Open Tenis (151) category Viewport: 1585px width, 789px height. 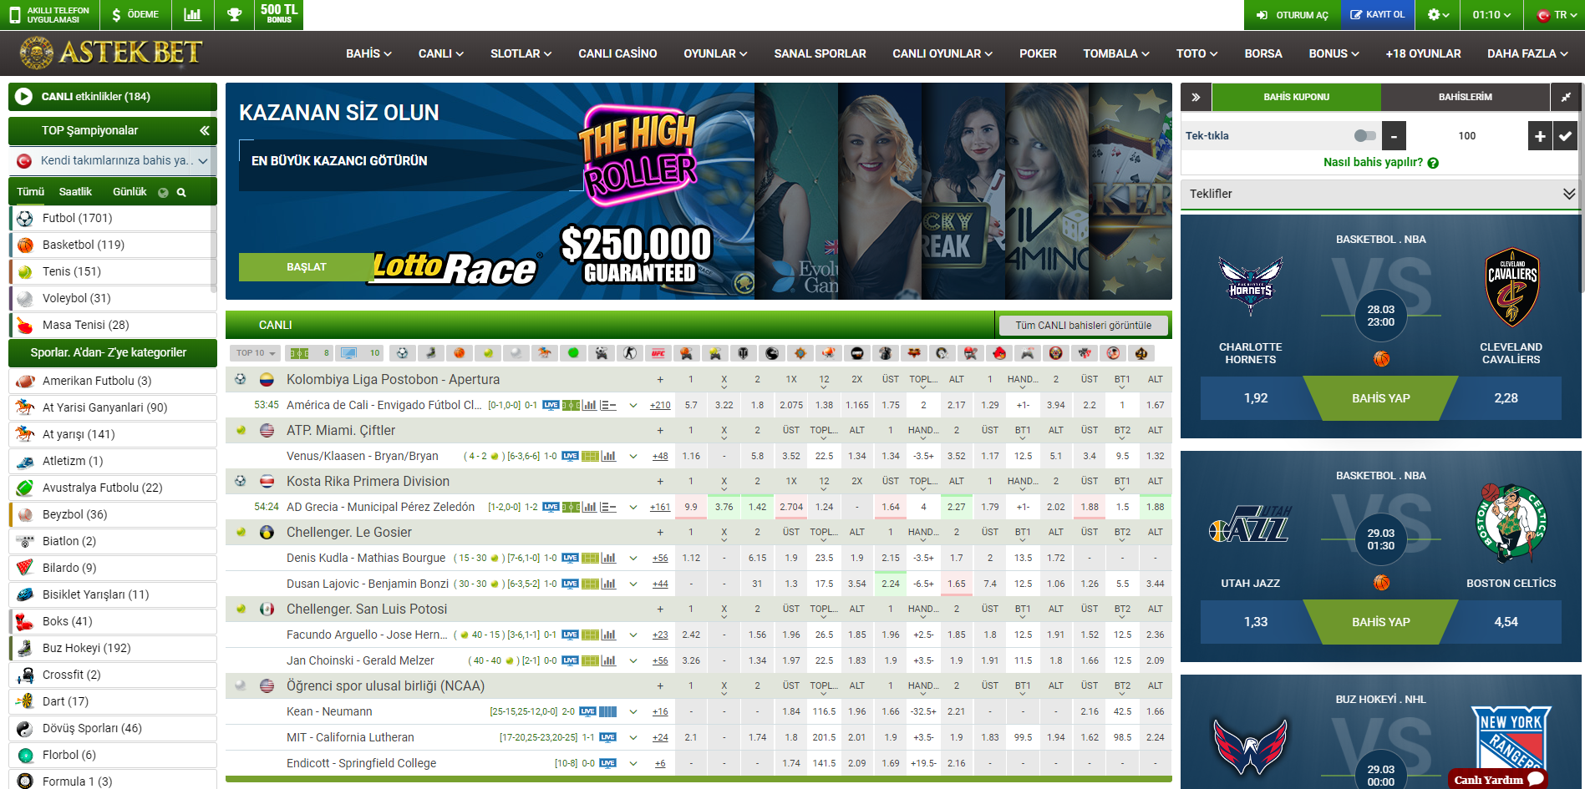113,271
